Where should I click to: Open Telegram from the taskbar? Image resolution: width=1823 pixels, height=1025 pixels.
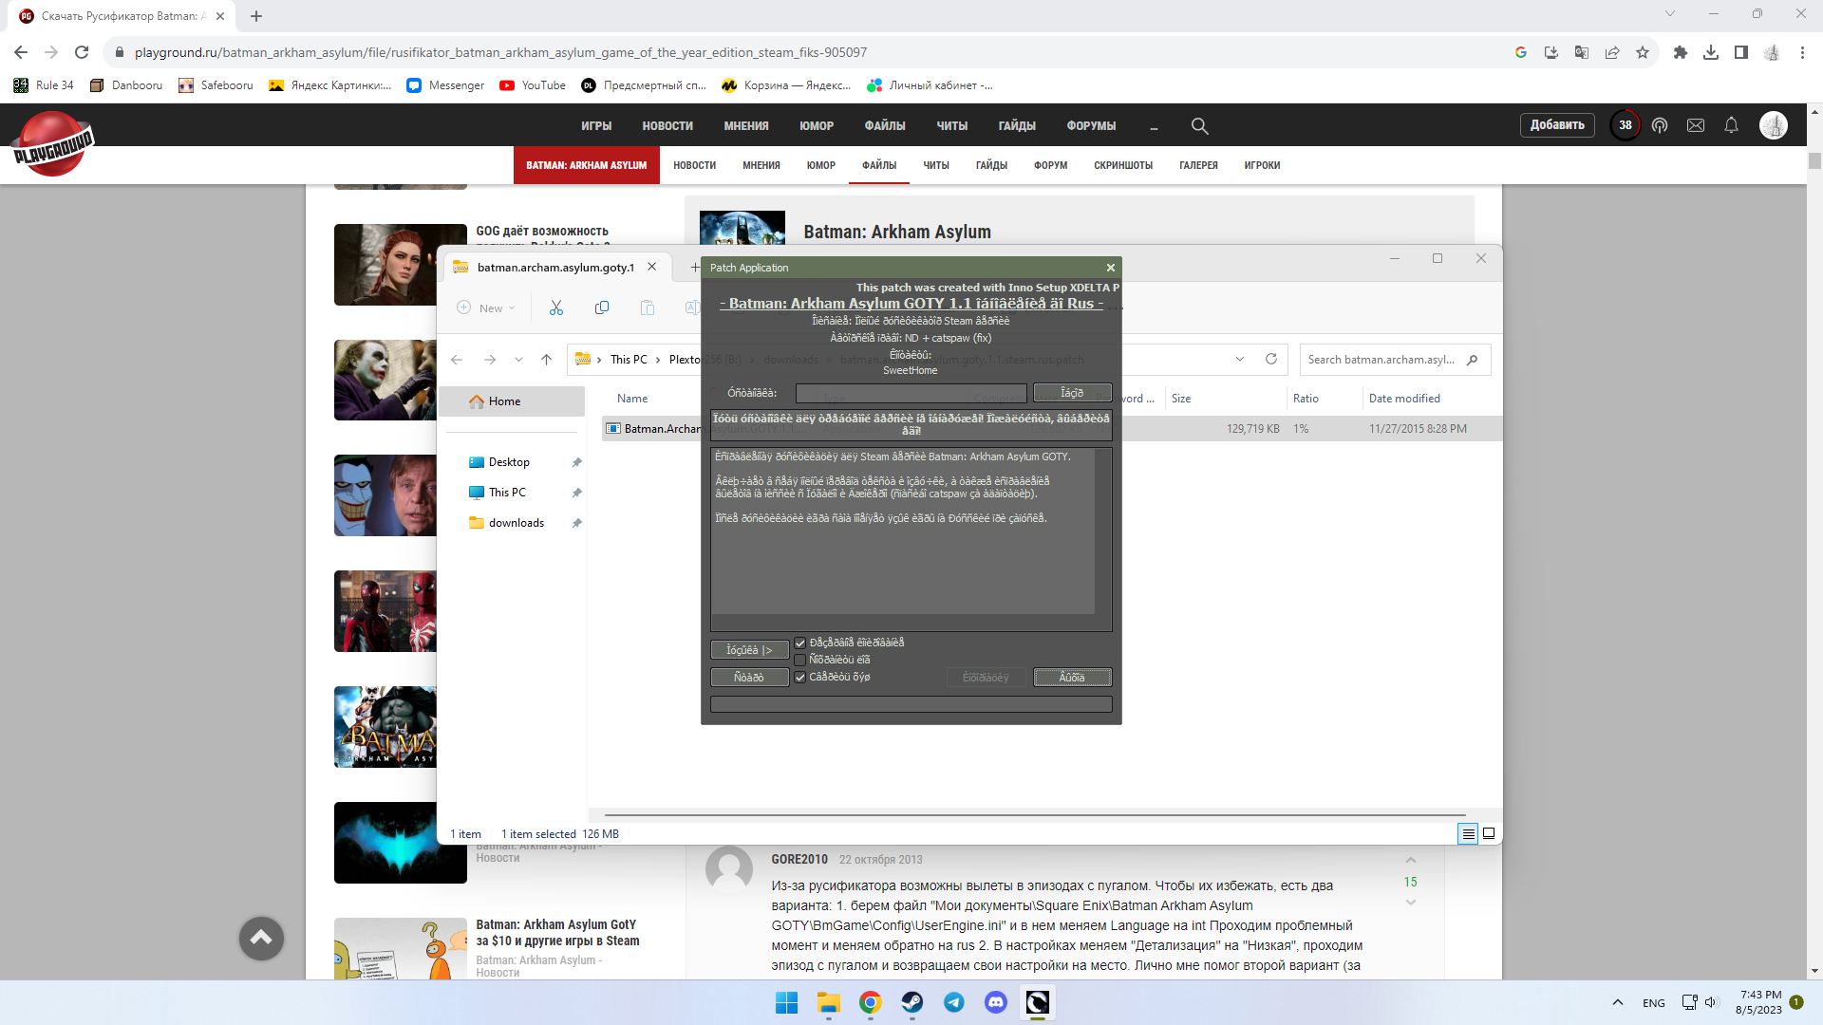(954, 1002)
